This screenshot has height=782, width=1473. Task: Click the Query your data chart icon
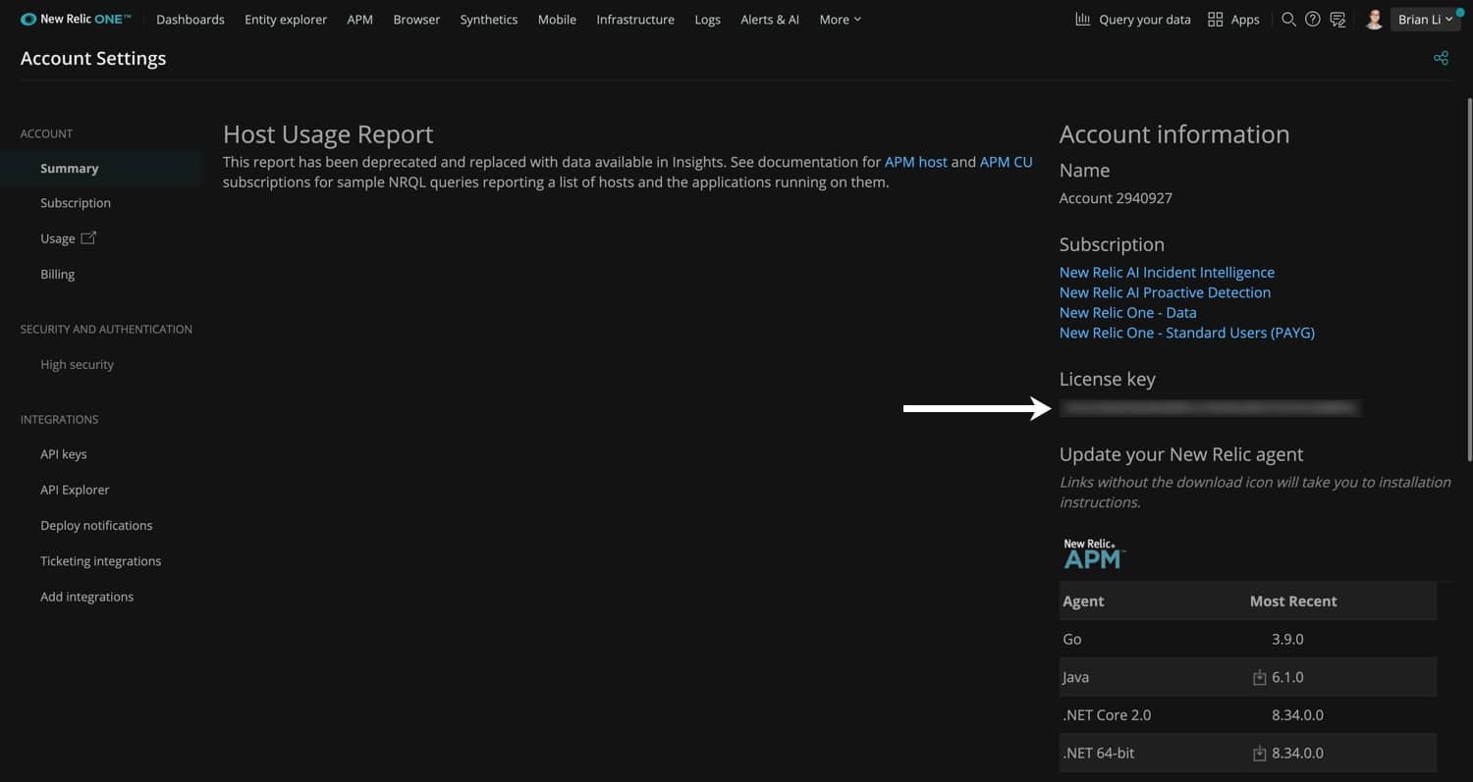1083,19
